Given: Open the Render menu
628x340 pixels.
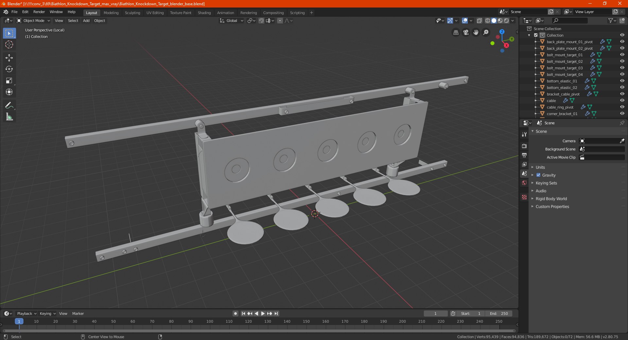Looking at the screenshot, I should (39, 12).
